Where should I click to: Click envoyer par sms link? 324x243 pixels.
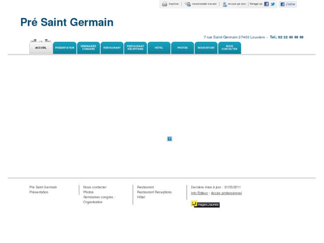coord(237,4)
